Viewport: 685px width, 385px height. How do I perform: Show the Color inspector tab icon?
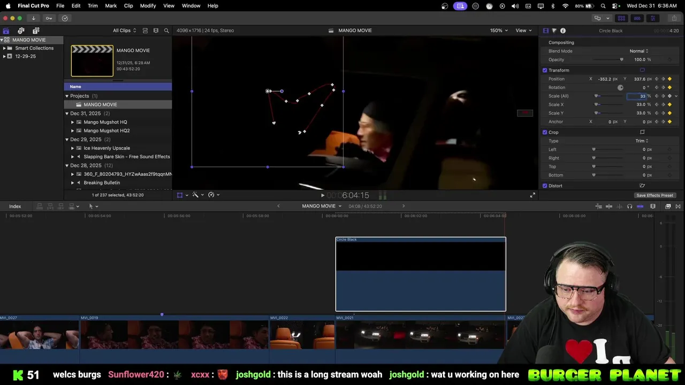(x=554, y=30)
